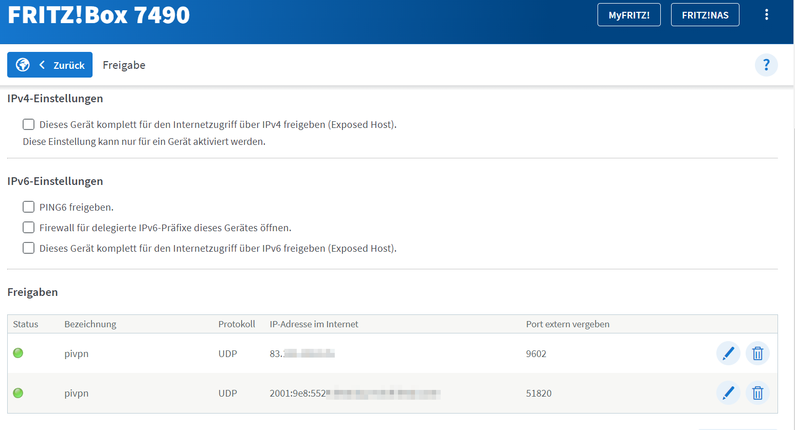The image size is (795, 430).
Task: Click the FRITZ!Box 7490 logo title
Action: pyautogui.click(x=99, y=14)
